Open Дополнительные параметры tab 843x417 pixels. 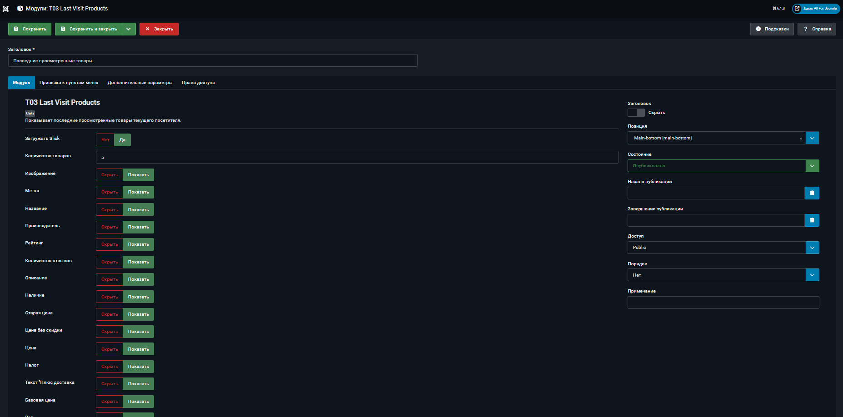(140, 83)
